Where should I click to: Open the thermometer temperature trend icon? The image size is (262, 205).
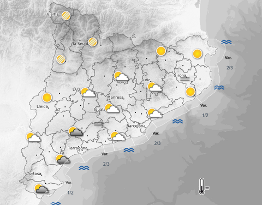tap(204, 186)
